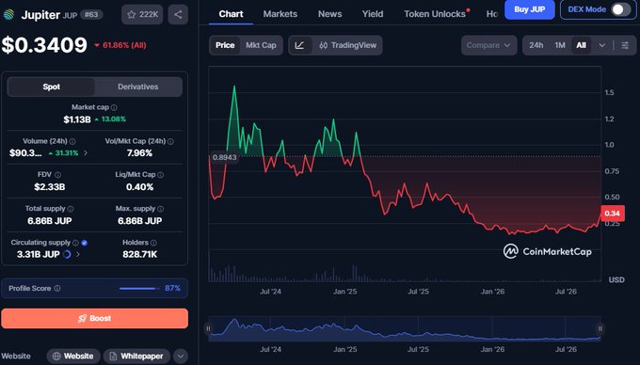
Task: Click the left handle of range selector
Action: [x=208, y=328]
